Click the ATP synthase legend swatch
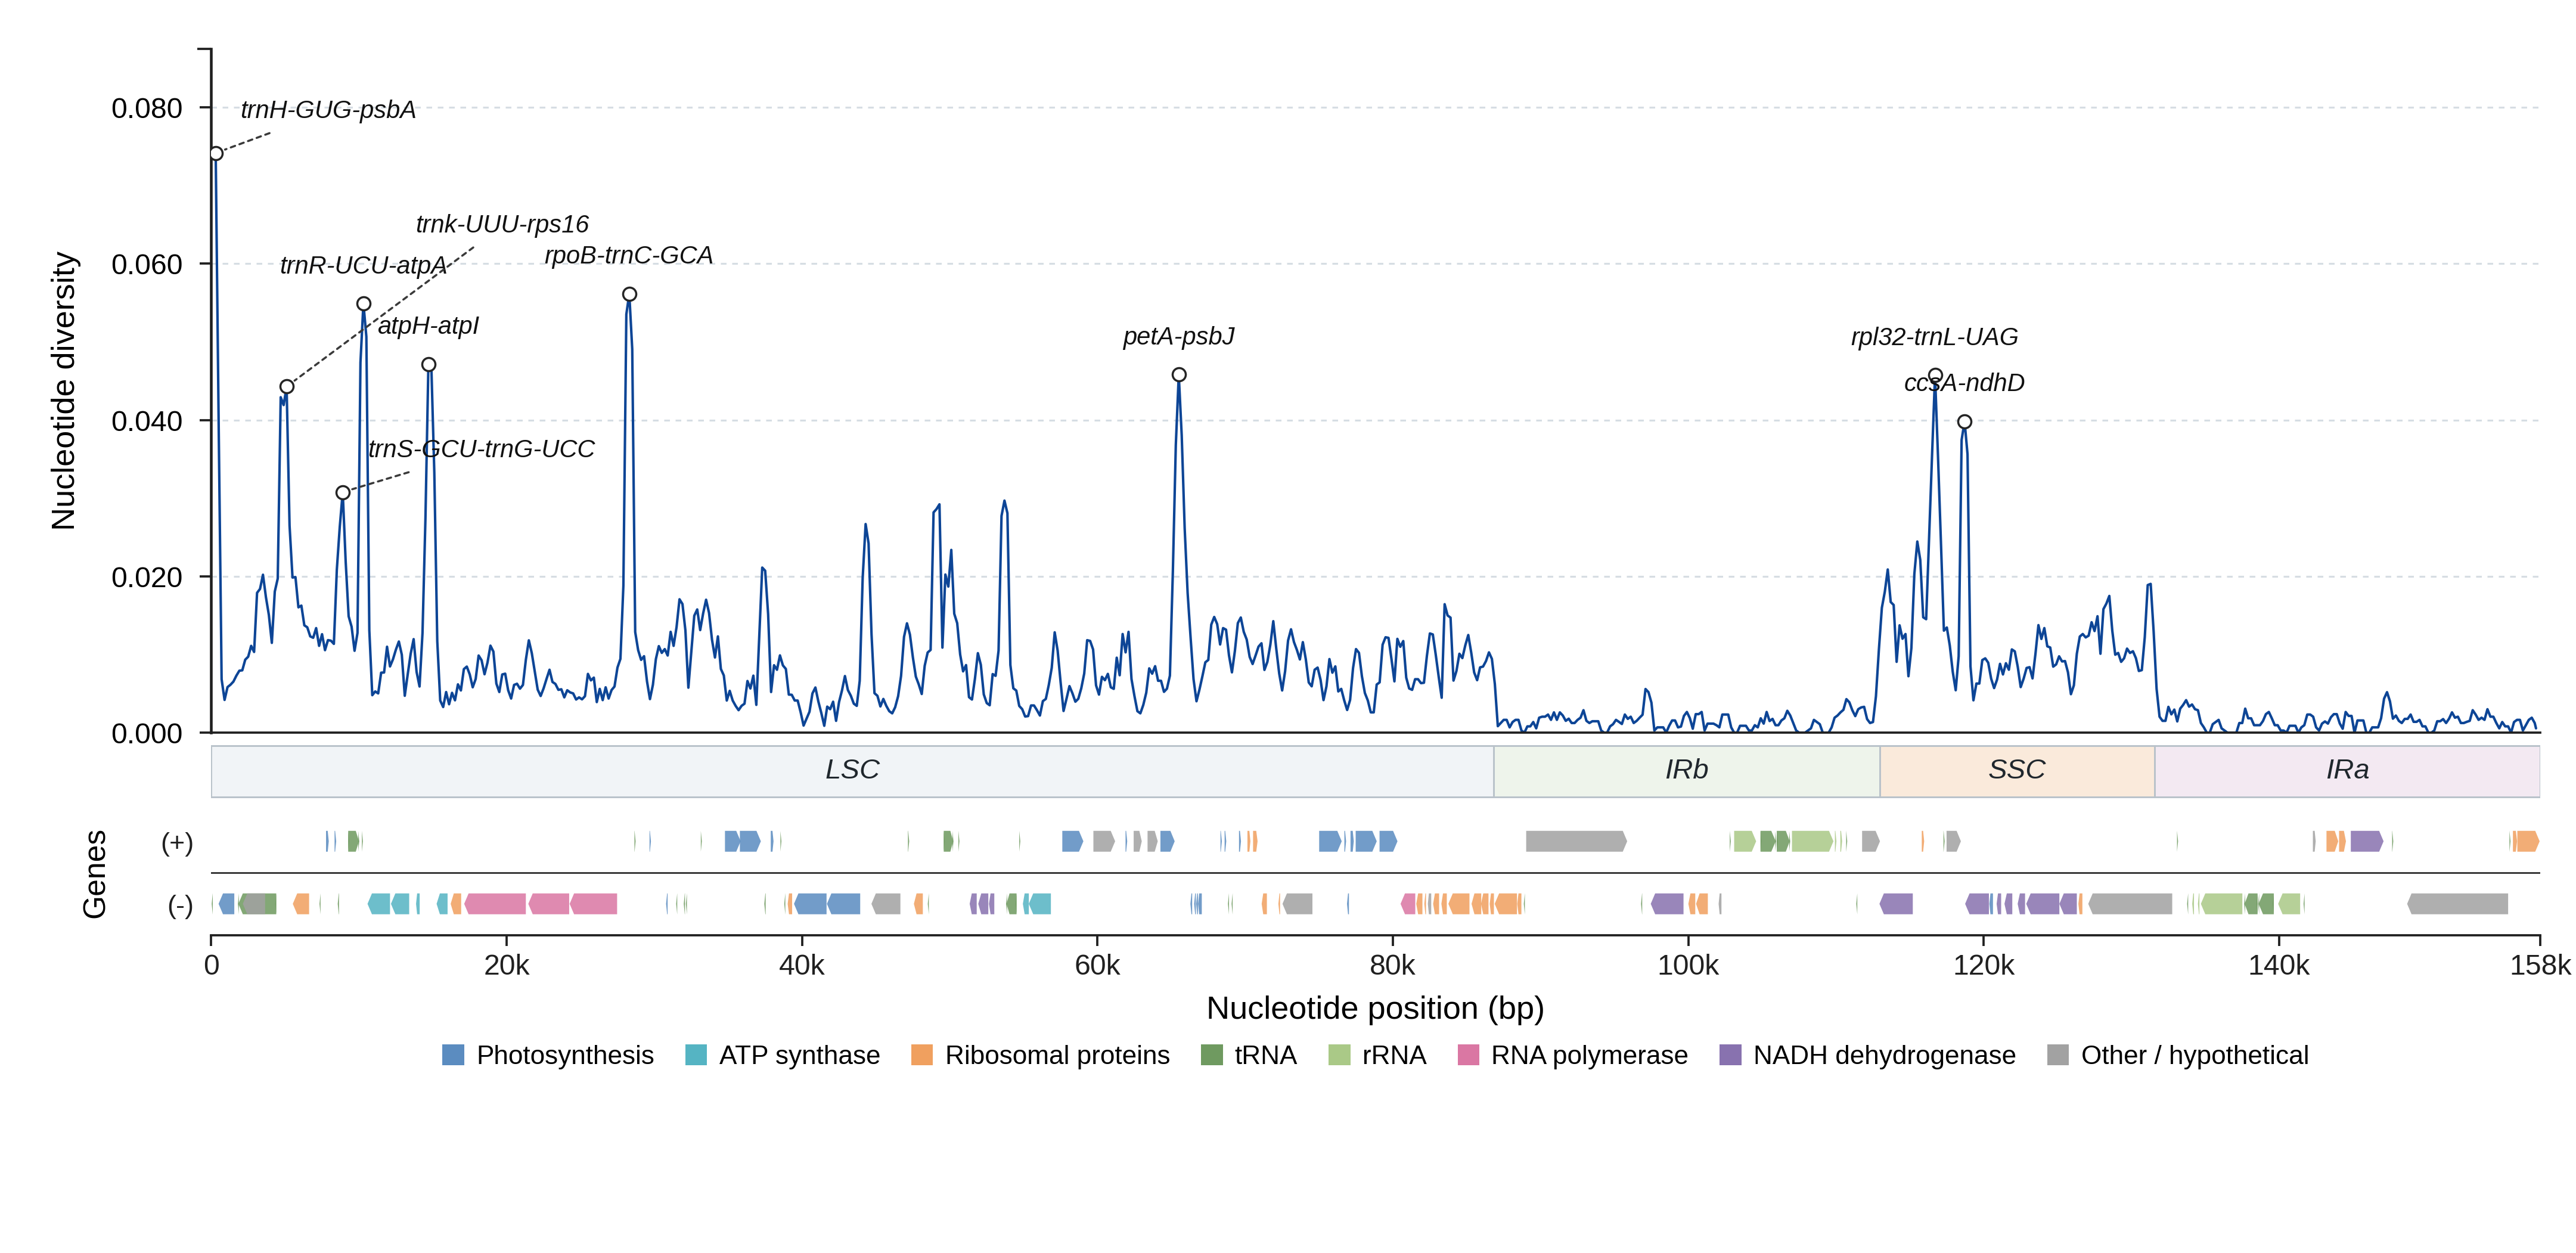The width and height of the screenshot is (2576, 1253). point(696,1055)
